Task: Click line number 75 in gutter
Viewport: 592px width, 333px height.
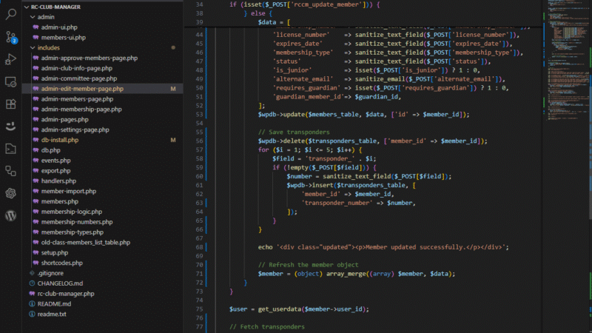Action: (199, 309)
